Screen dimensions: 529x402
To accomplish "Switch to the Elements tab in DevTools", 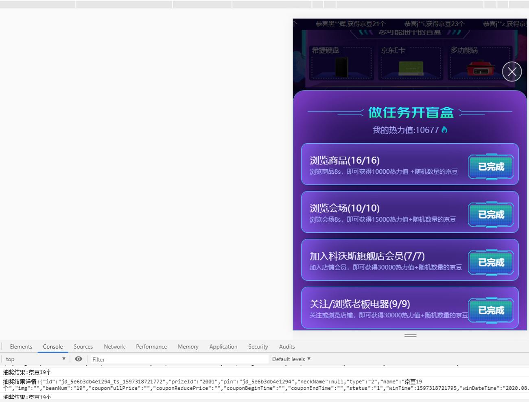I will pos(21,346).
